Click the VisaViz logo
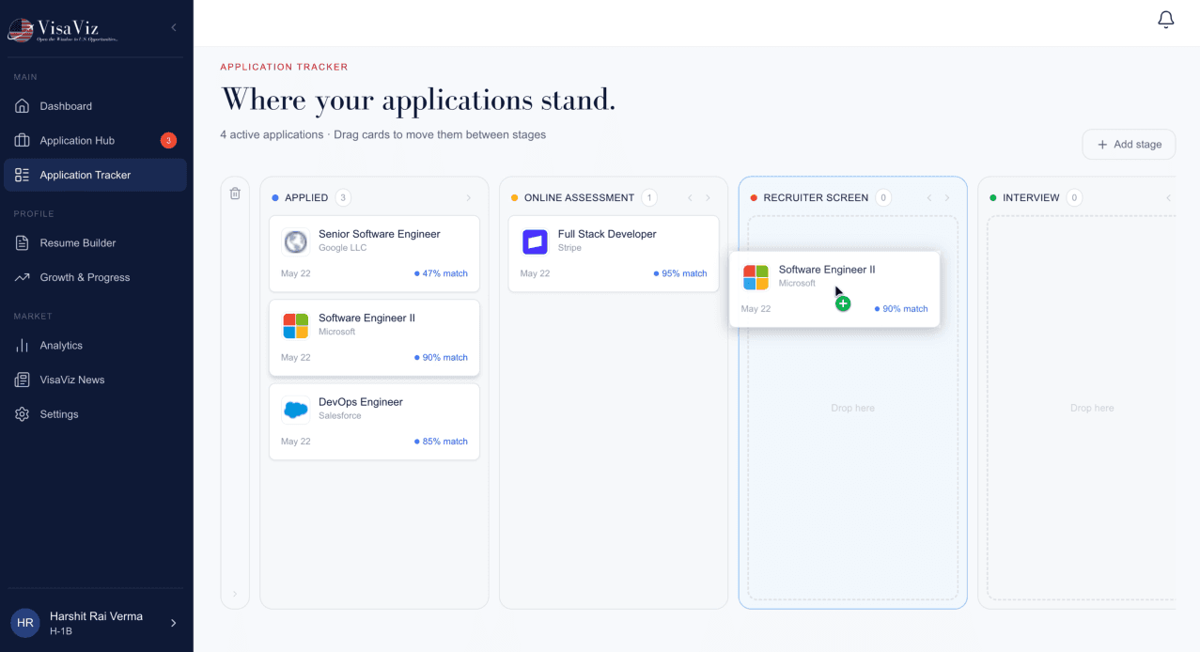This screenshot has width=1200, height=652. coord(63,30)
